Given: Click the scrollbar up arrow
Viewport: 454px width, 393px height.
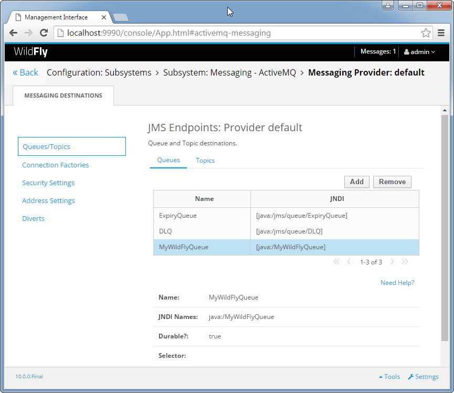Looking at the screenshot, I should pyautogui.click(x=445, y=110).
